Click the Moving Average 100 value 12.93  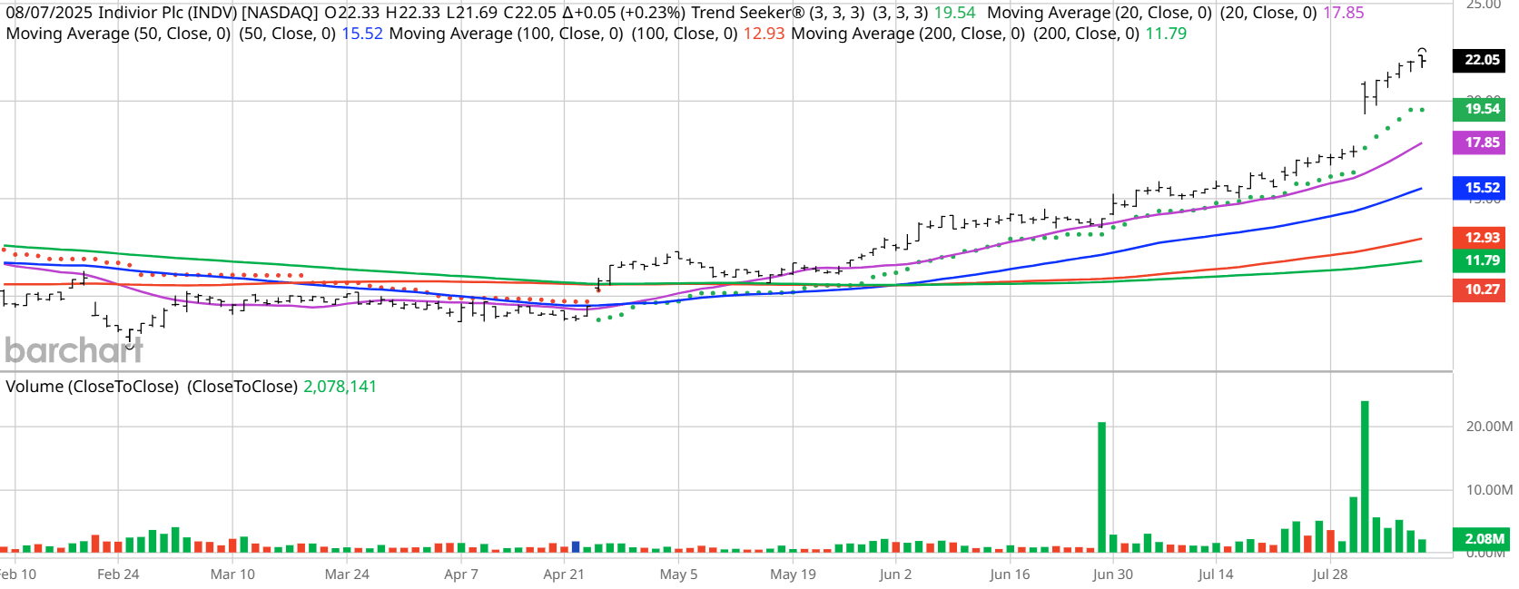(764, 34)
